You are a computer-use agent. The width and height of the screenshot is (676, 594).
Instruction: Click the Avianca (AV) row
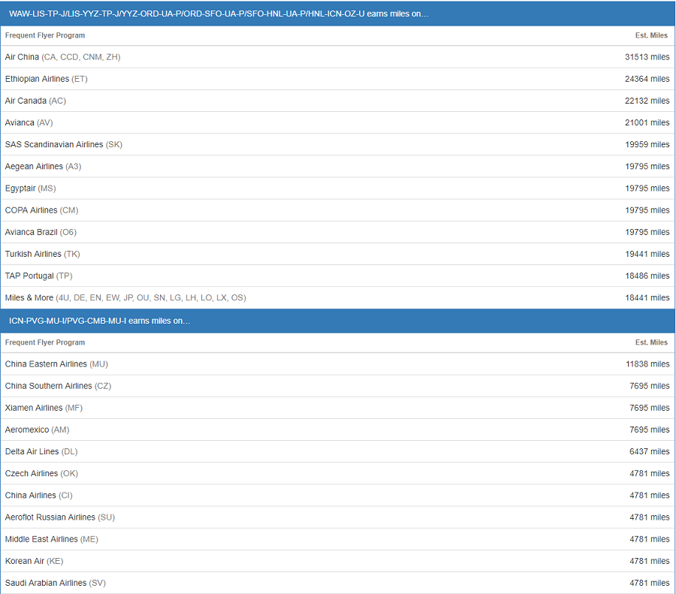tap(338, 122)
